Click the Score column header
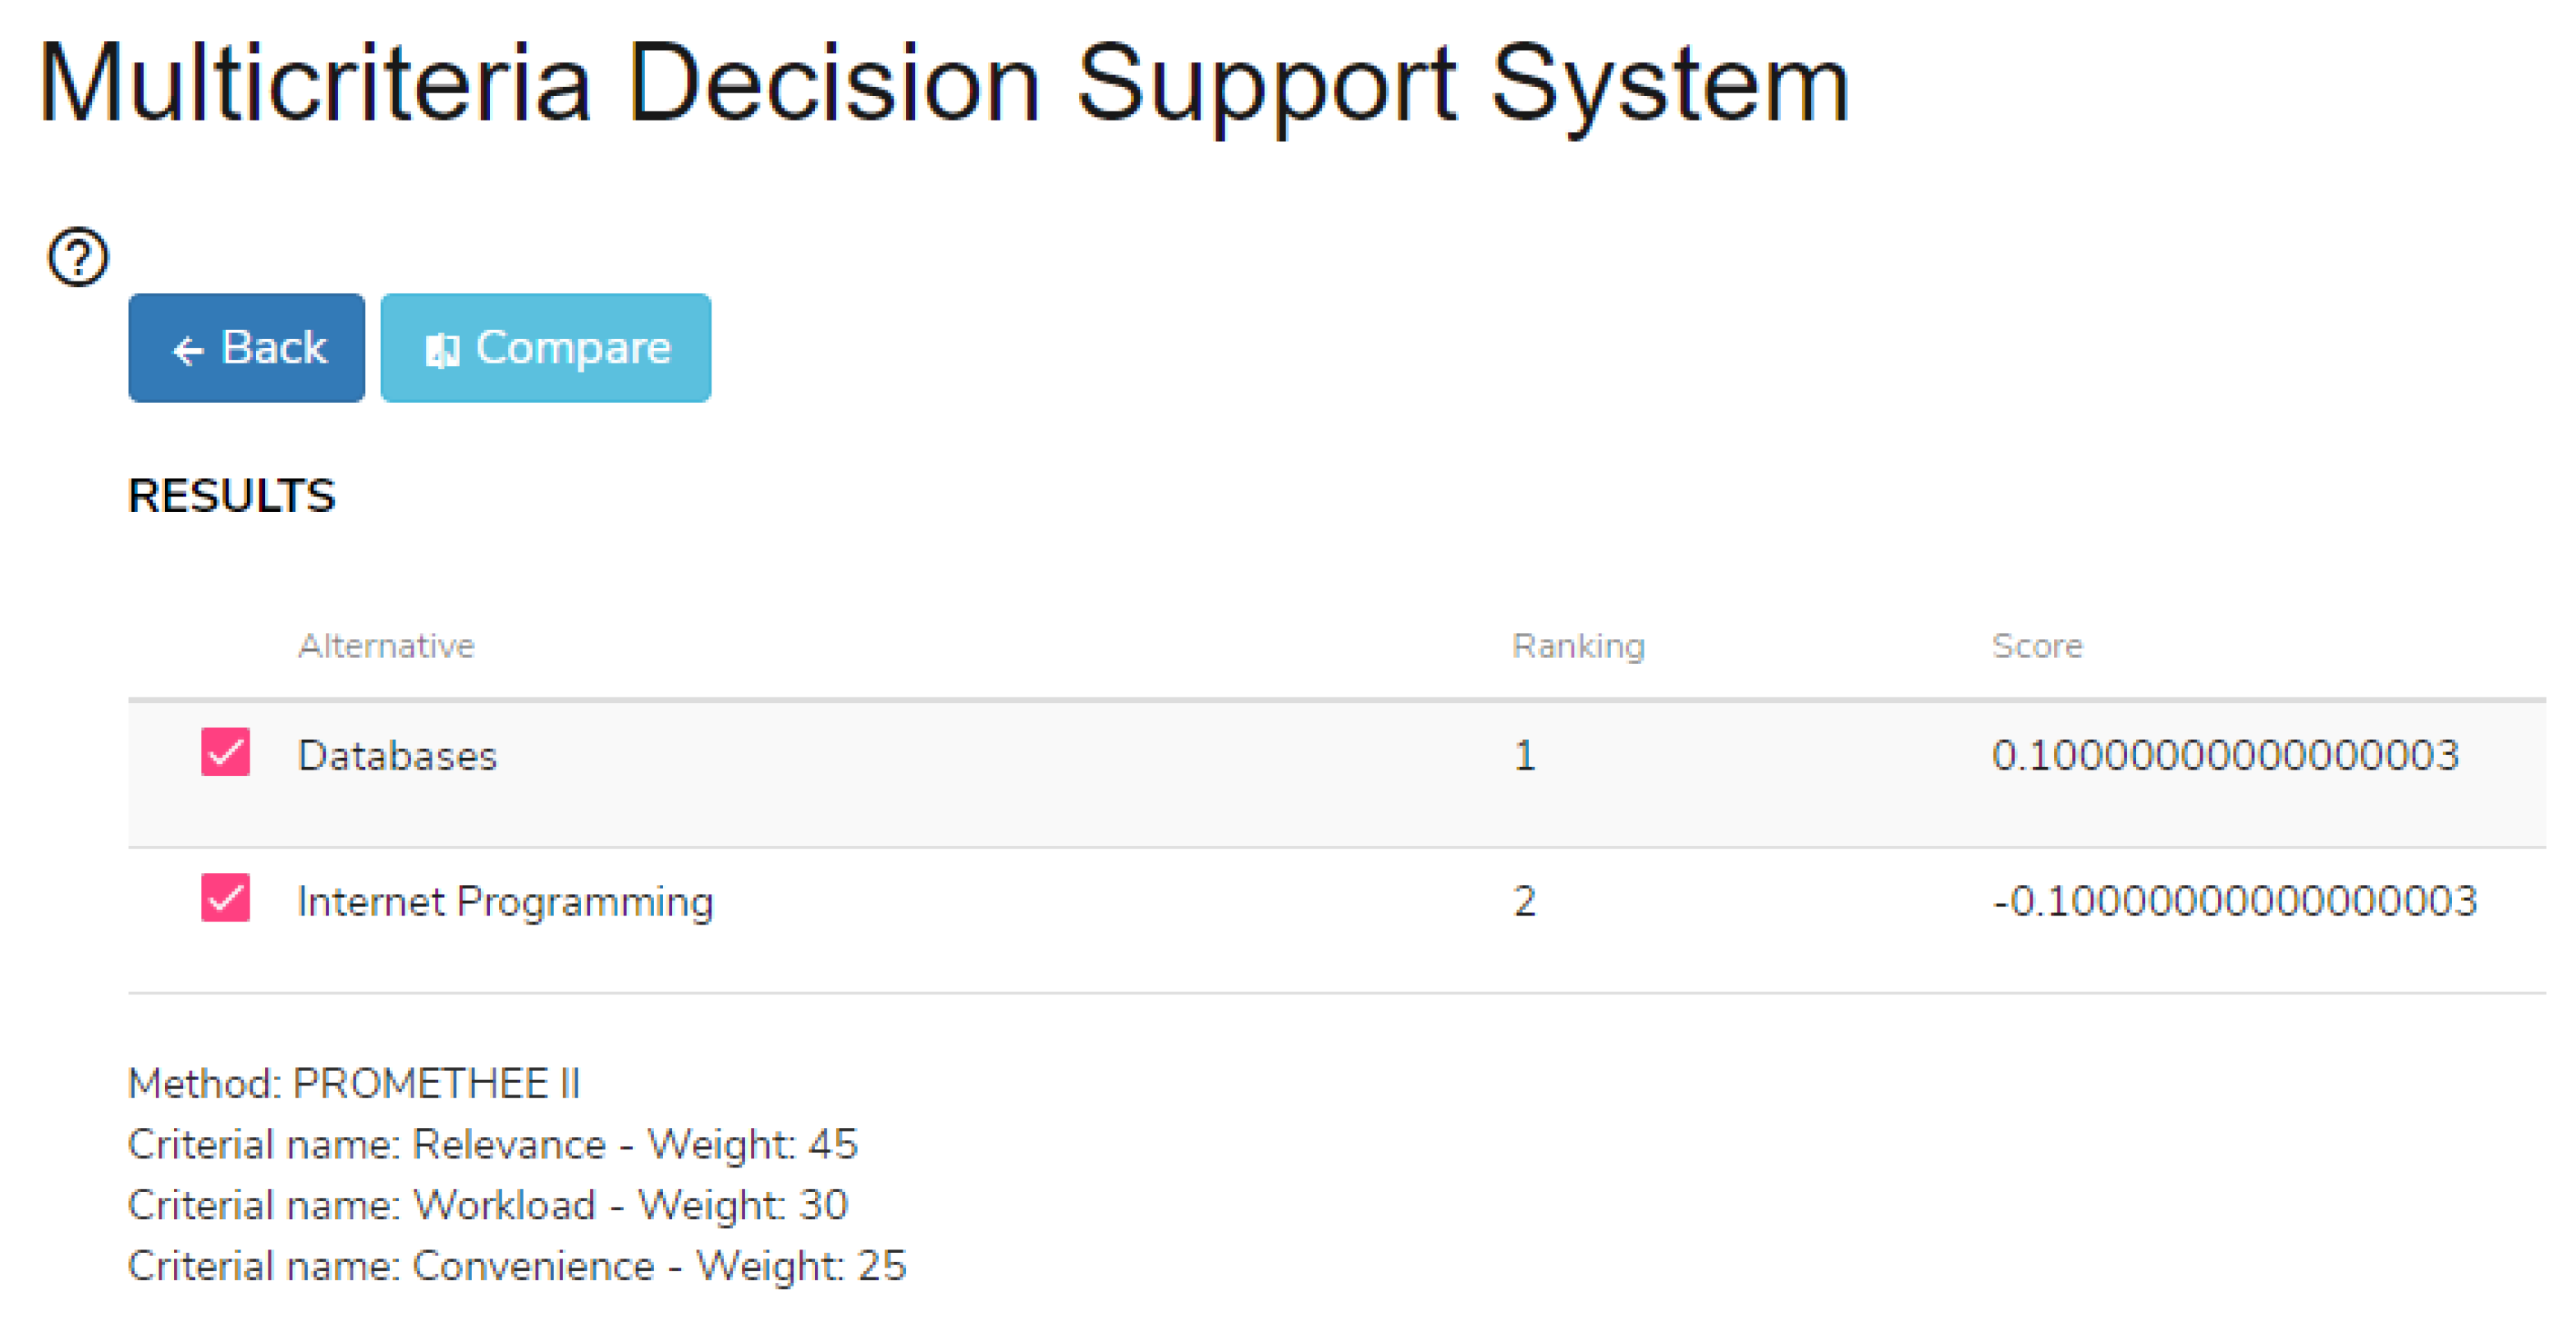This screenshot has height=1325, width=2576. 2036,646
